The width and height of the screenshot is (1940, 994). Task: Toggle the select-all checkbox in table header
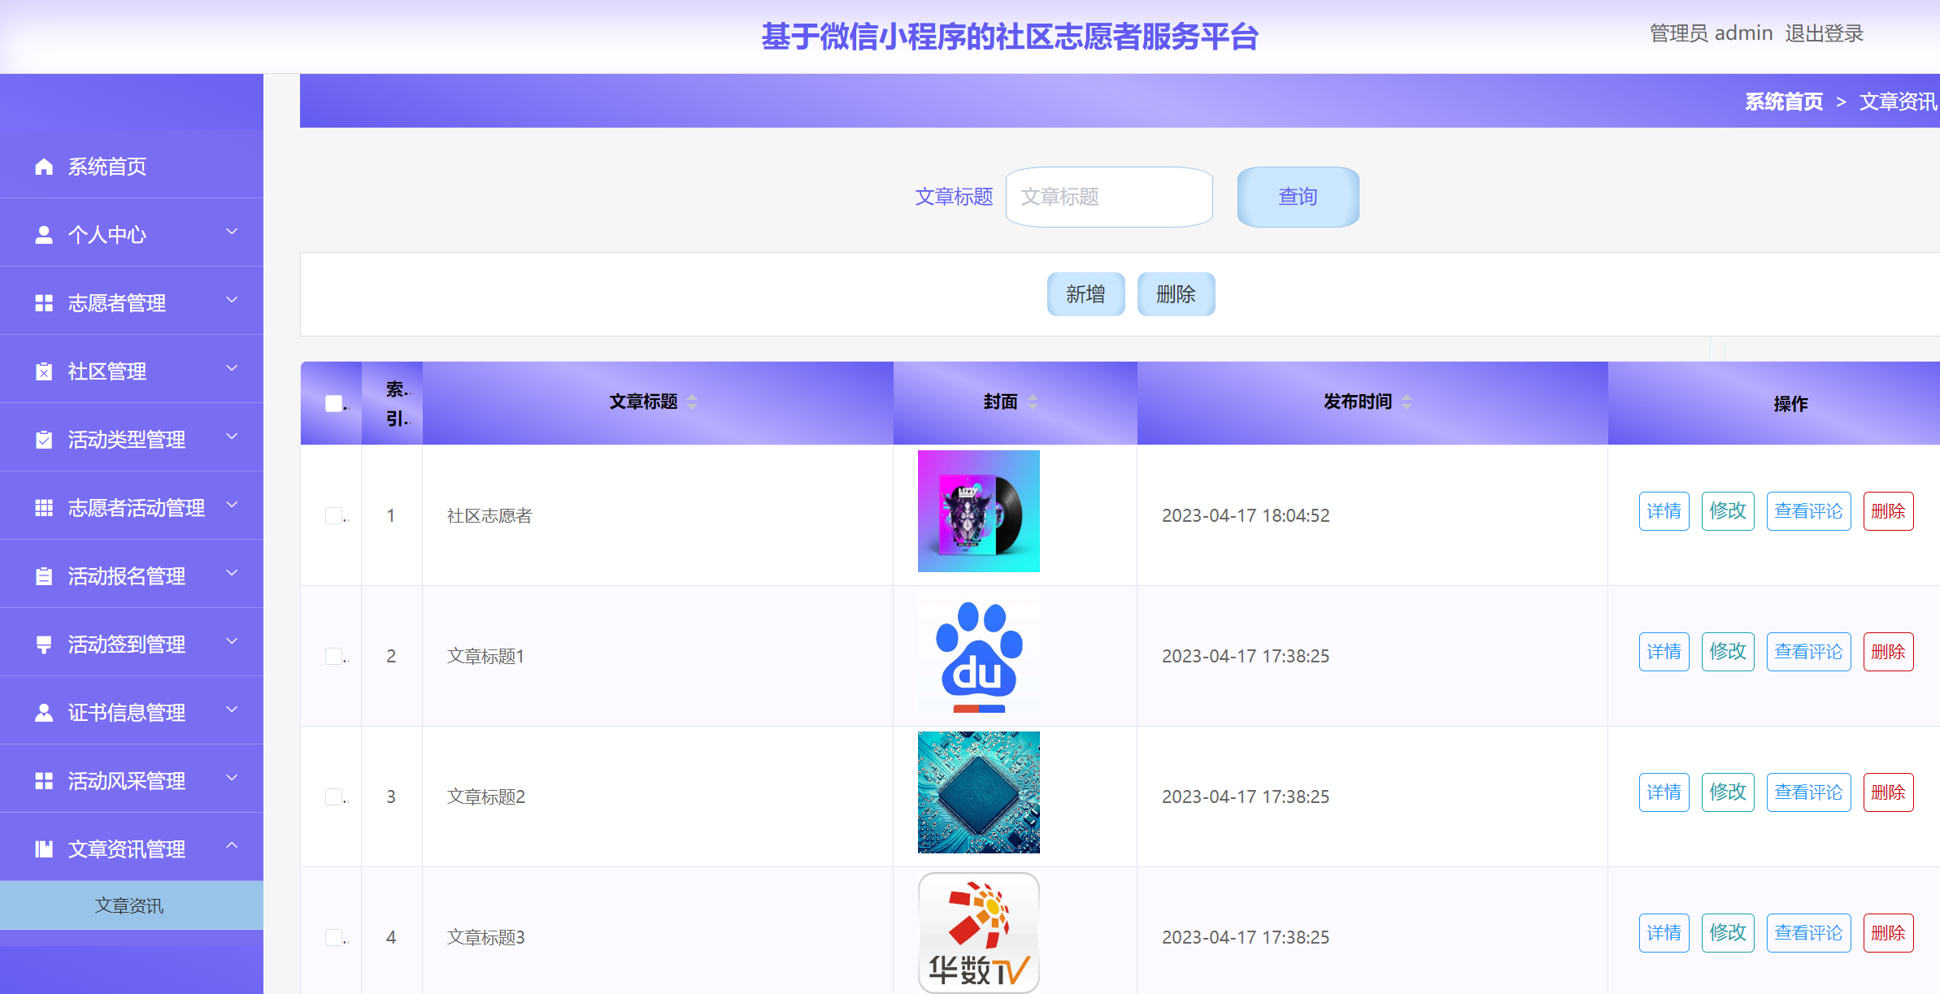coord(333,403)
